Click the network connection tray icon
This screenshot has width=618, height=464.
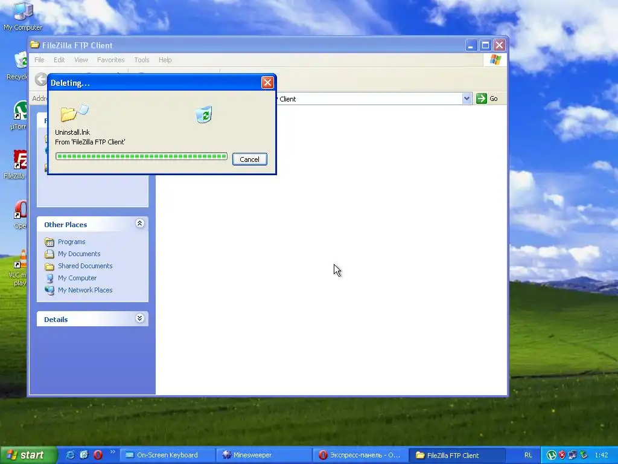[x=573, y=455]
